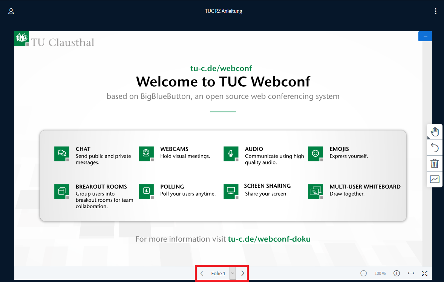This screenshot has width=444, height=282.
Task: Zoom out with the minus icon
Action: (363, 273)
